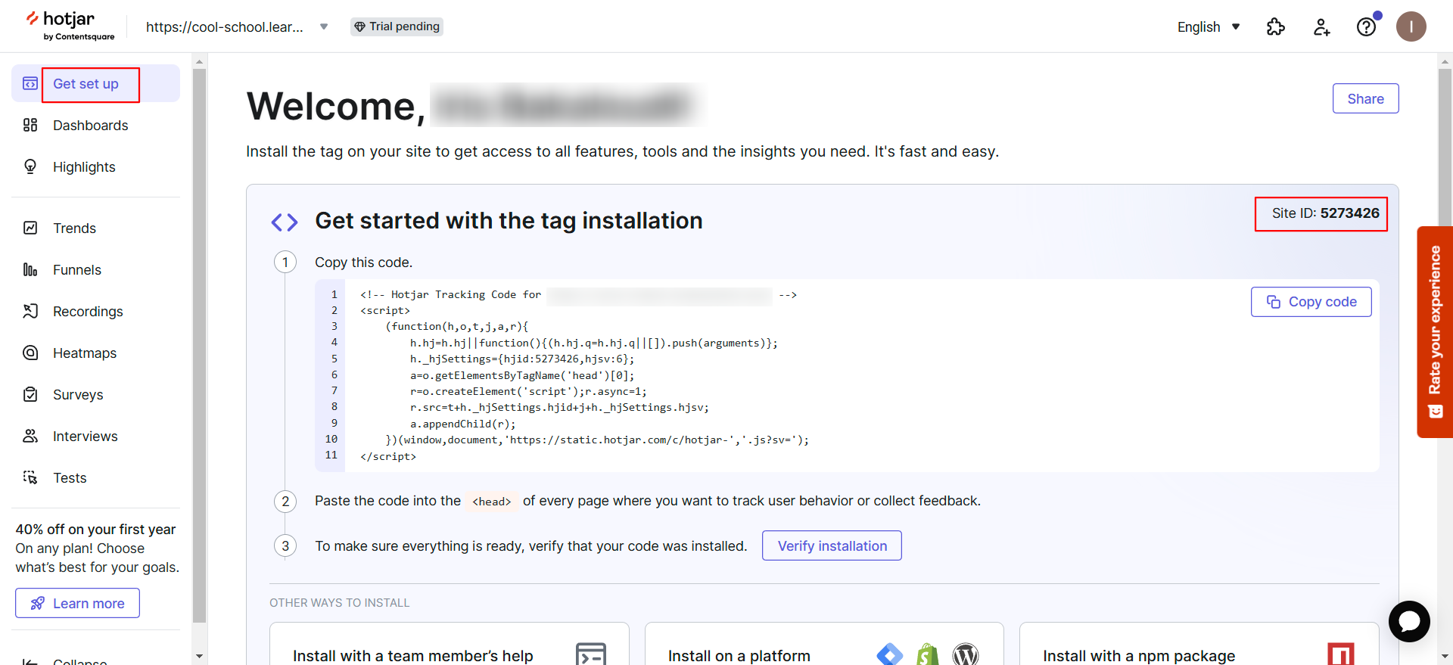The width and height of the screenshot is (1453, 665).
Task: Click the Recordings icon
Action: (x=30, y=312)
